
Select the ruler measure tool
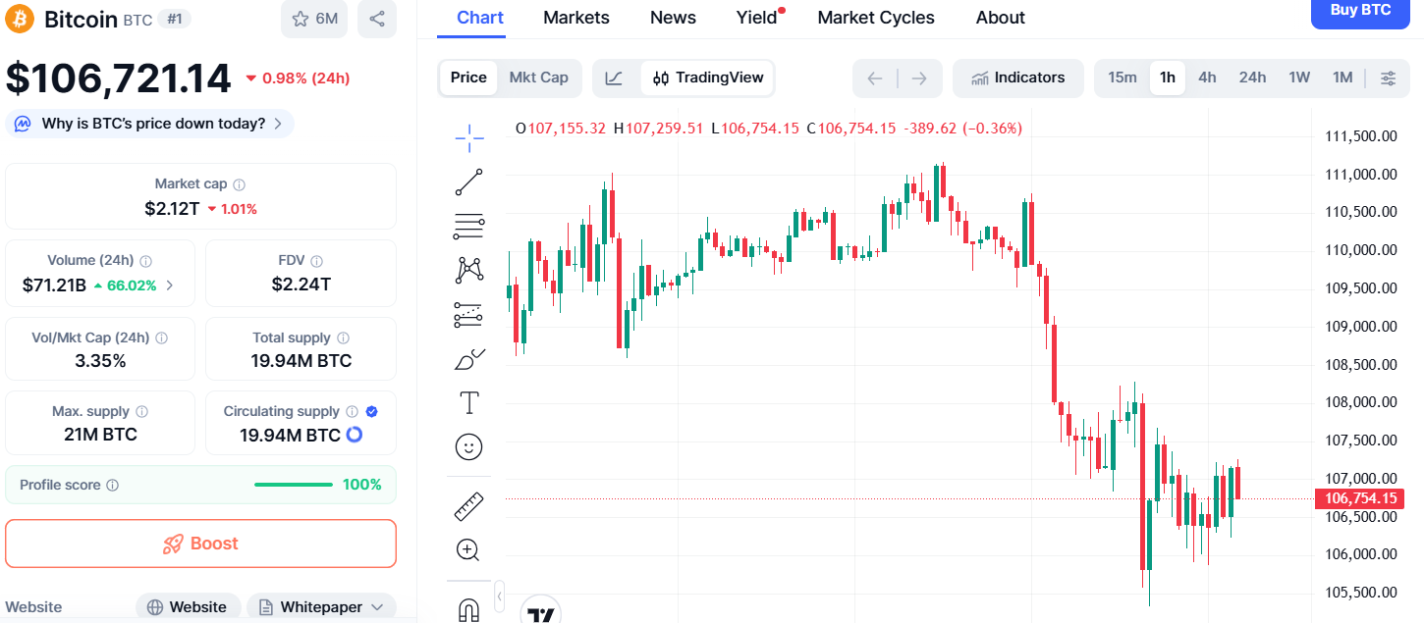468,504
